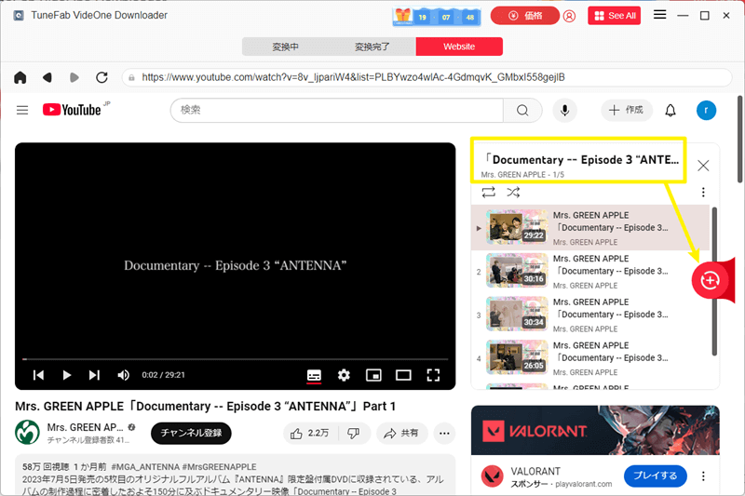Toggle subtitles on the player
This screenshot has height=496, width=745.
click(314, 375)
